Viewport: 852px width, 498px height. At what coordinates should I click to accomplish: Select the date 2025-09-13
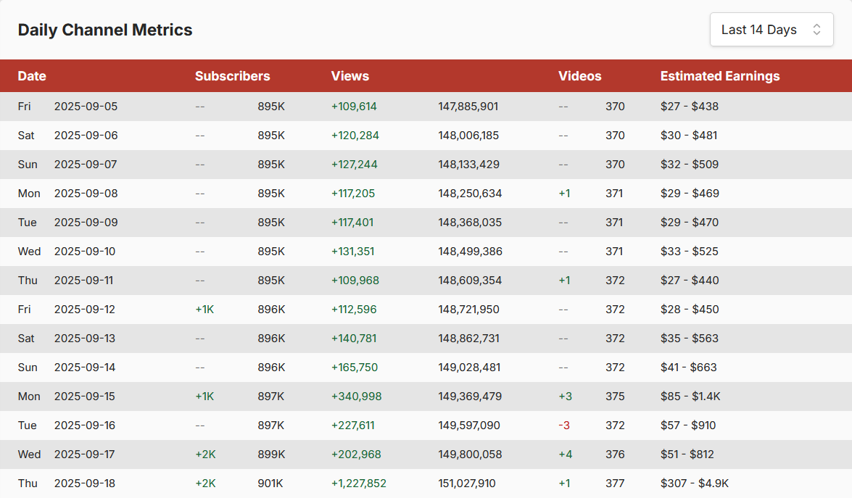pos(85,339)
